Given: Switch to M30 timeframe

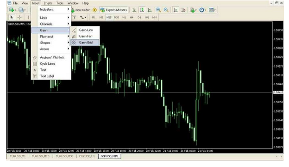Looking at the screenshot, I should (117, 17).
